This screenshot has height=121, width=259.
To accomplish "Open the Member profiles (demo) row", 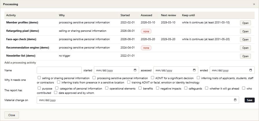I will (245, 23).
